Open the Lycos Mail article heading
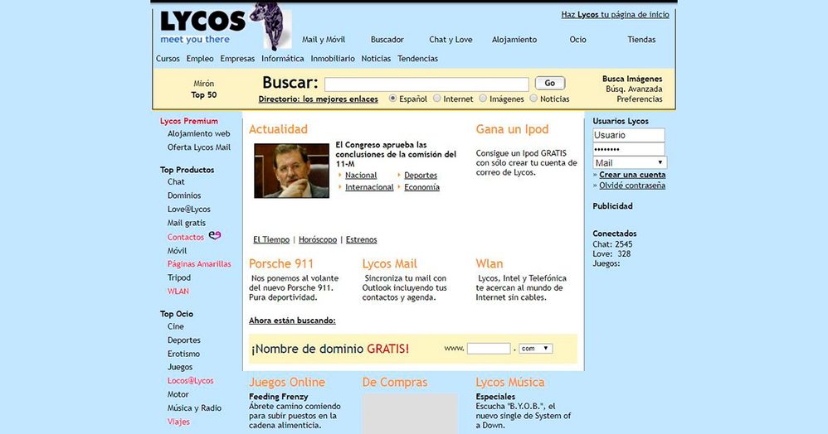 click(x=390, y=263)
